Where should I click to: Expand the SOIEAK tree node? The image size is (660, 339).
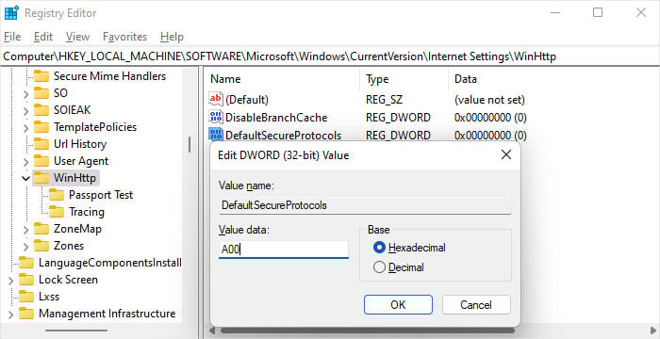click(x=25, y=110)
